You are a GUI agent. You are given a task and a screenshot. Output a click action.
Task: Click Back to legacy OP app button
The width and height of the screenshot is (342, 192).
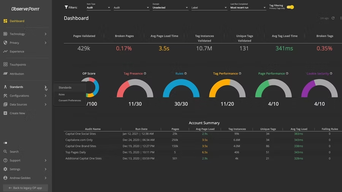[25, 188]
